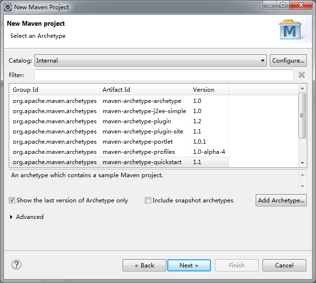Clear the filter with the X icon

click(301, 75)
